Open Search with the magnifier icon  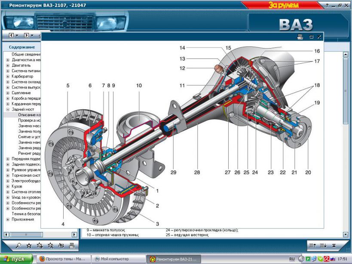(x=18, y=246)
